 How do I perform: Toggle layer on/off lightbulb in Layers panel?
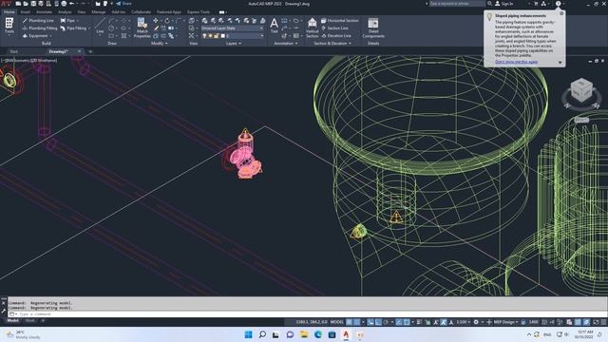[x=205, y=36]
